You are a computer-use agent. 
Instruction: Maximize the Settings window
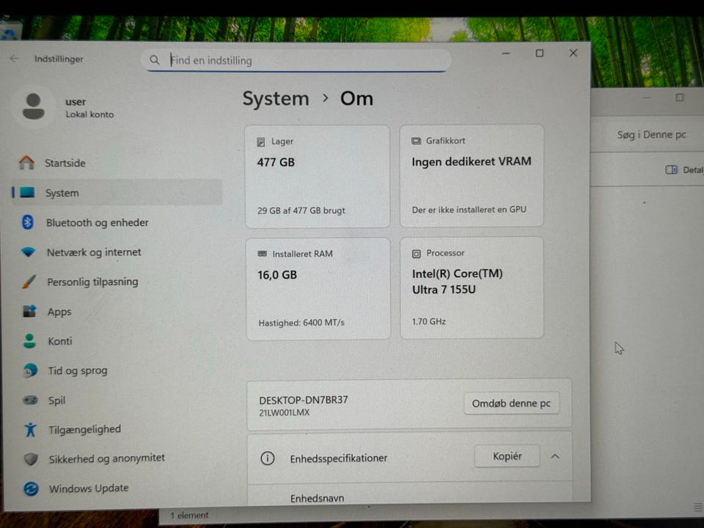coord(540,54)
